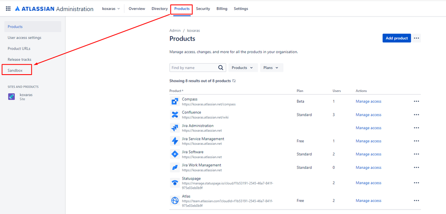Go to the Settings tab

241,9
